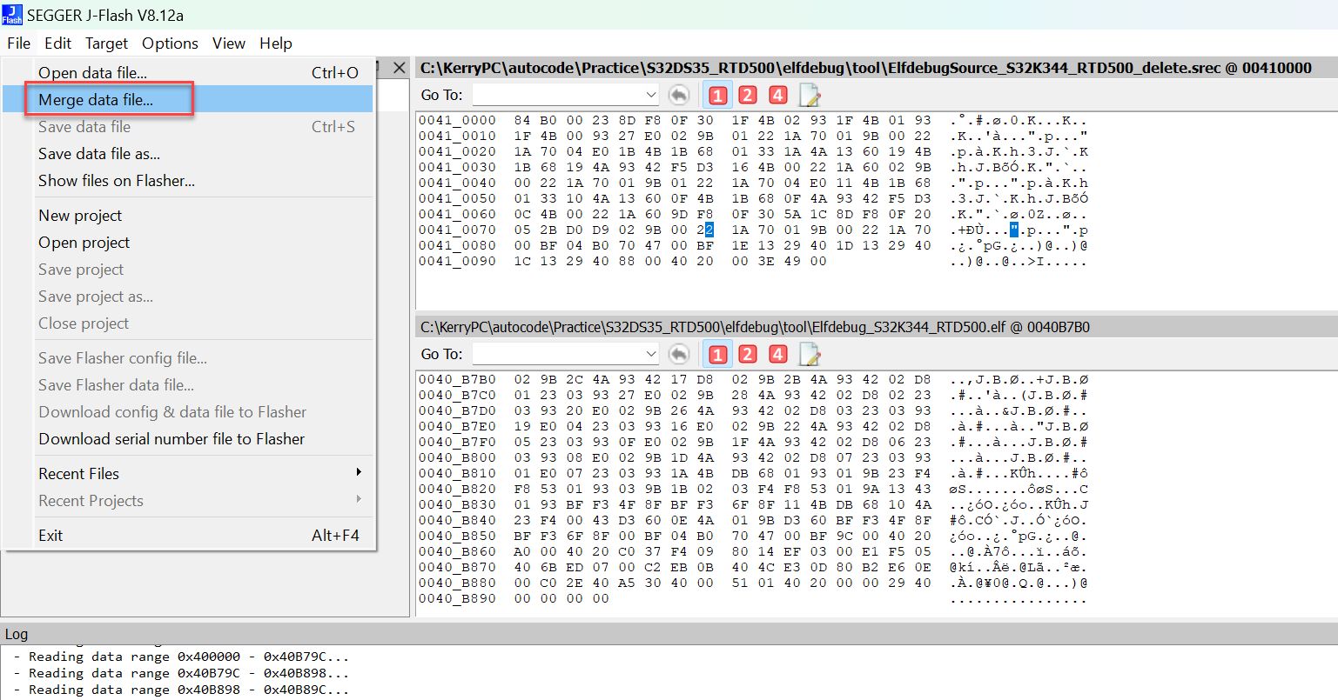Choose Save data file as...
1338x700 pixels.
[189, 154]
